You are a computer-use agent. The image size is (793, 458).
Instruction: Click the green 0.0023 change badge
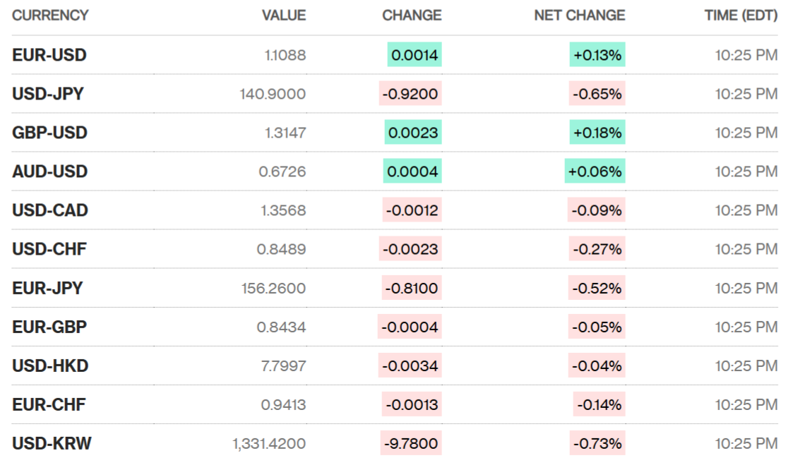pyautogui.click(x=413, y=133)
